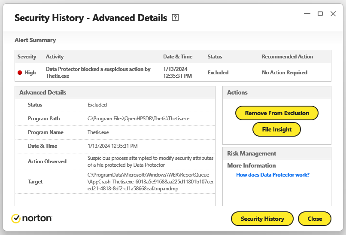Viewport: 346px width, 235px height.
Task: Select Thetis.exe Program Name value
Action: point(98,132)
